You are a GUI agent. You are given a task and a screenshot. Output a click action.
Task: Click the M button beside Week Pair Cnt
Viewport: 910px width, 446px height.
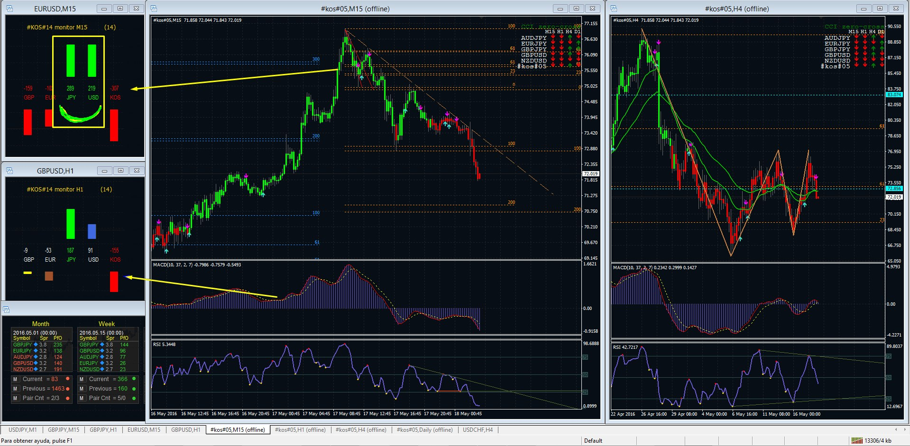(x=82, y=398)
